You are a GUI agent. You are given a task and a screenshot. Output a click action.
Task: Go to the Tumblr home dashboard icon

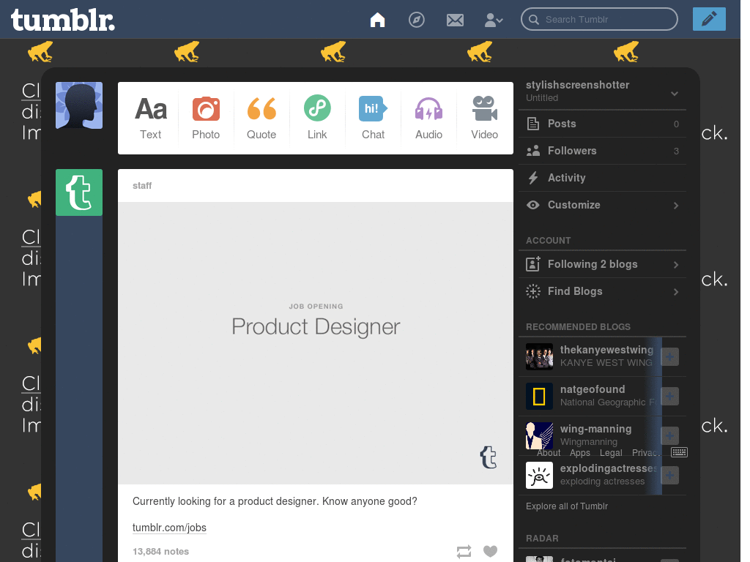377,20
